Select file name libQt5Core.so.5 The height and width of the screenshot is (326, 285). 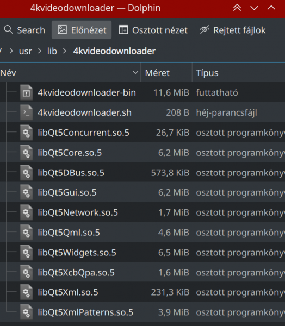tap(70, 153)
